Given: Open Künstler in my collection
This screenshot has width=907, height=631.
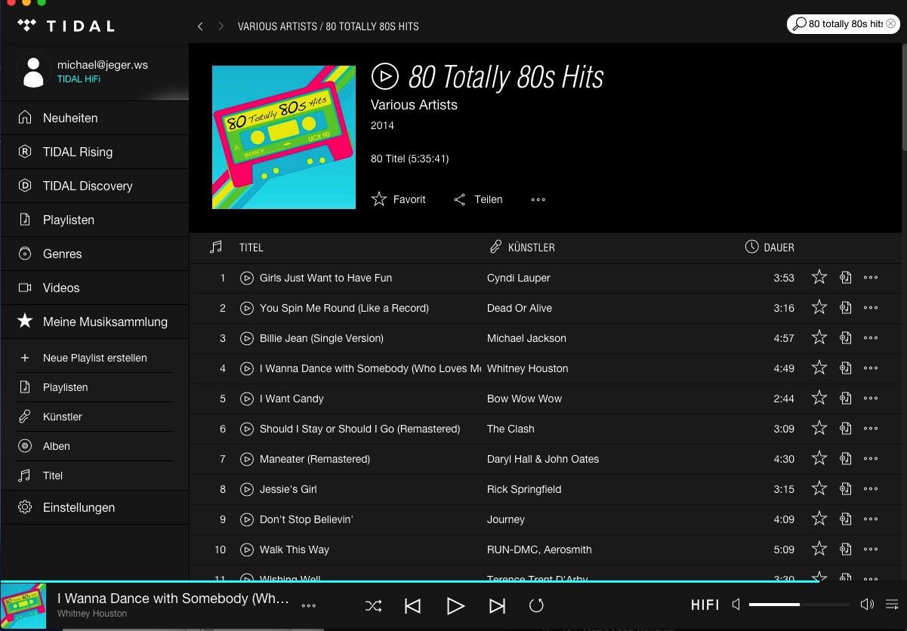Looking at the screenshot, I should click(95, 417).
